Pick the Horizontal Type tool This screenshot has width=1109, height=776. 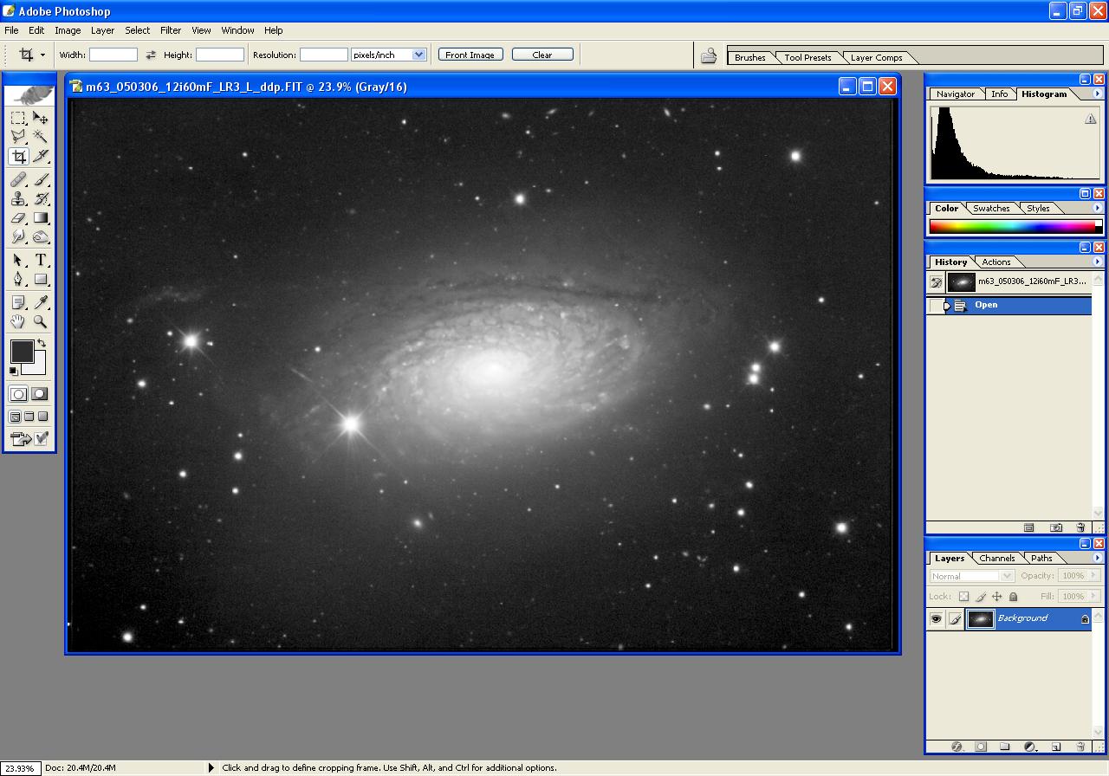point(41,260)
